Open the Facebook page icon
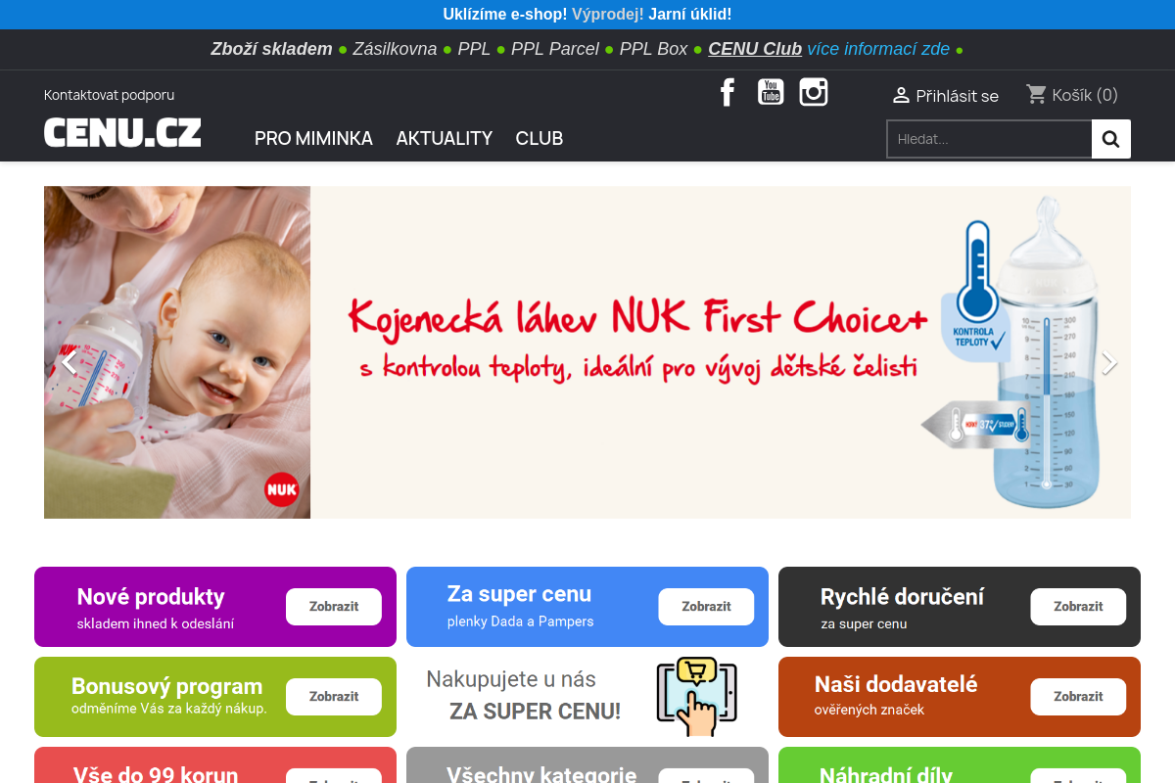 pos(728,92)
